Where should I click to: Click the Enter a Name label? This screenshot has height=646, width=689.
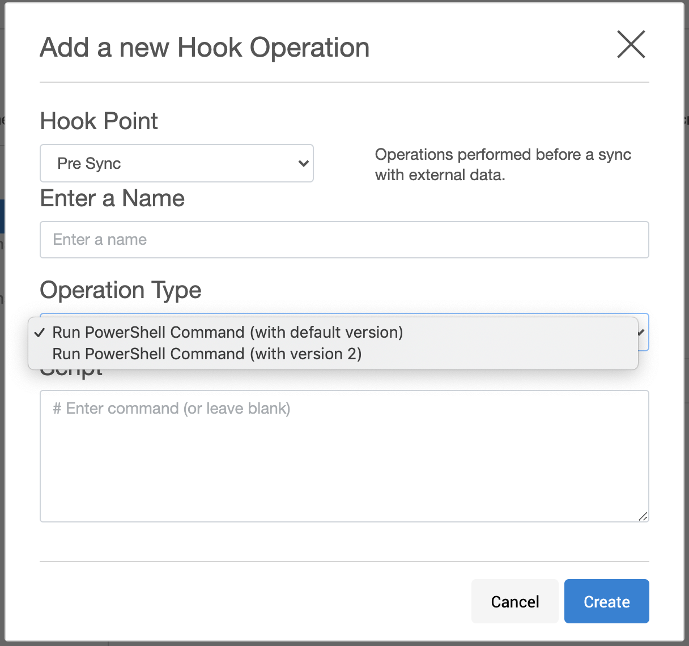coord(112,199)
